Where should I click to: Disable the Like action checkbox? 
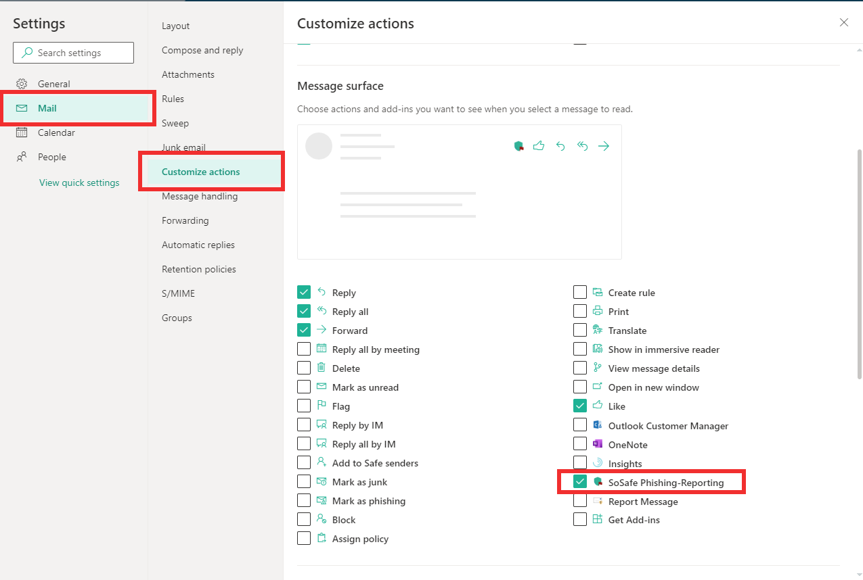click(580, 406)
